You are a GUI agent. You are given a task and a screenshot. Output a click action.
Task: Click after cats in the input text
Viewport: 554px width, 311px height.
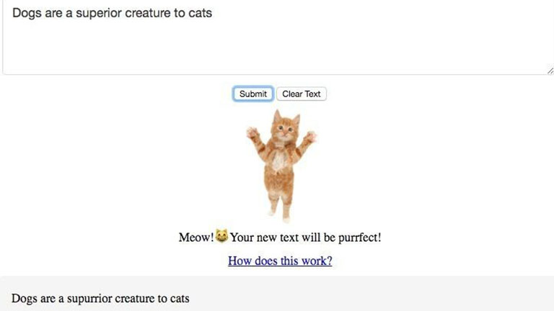tap(213, 13)
